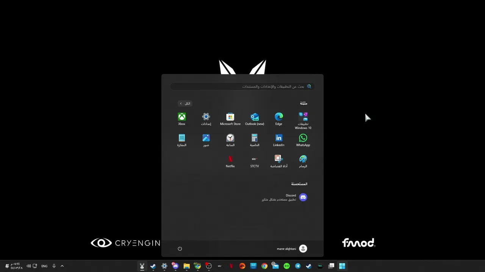485x272 pixels.
Task: Launch Microsoft Store from pinned apps
Action: [230, 119]
